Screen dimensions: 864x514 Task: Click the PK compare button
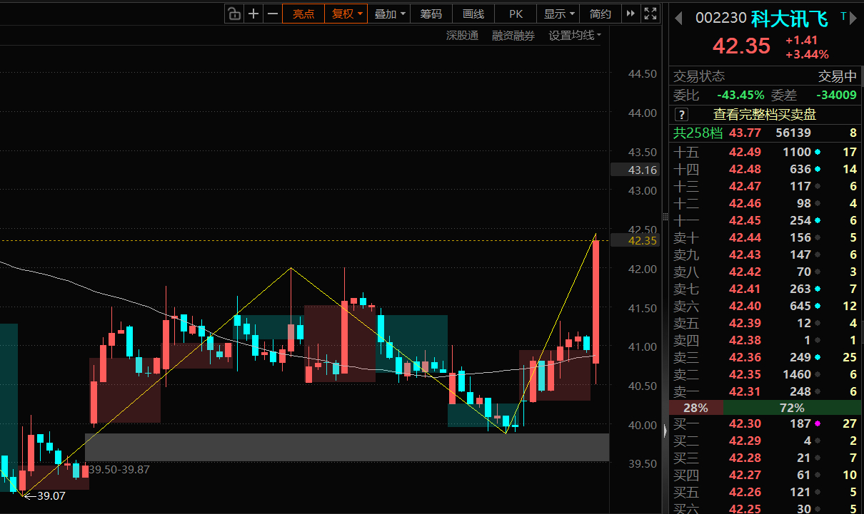point(516,14)
